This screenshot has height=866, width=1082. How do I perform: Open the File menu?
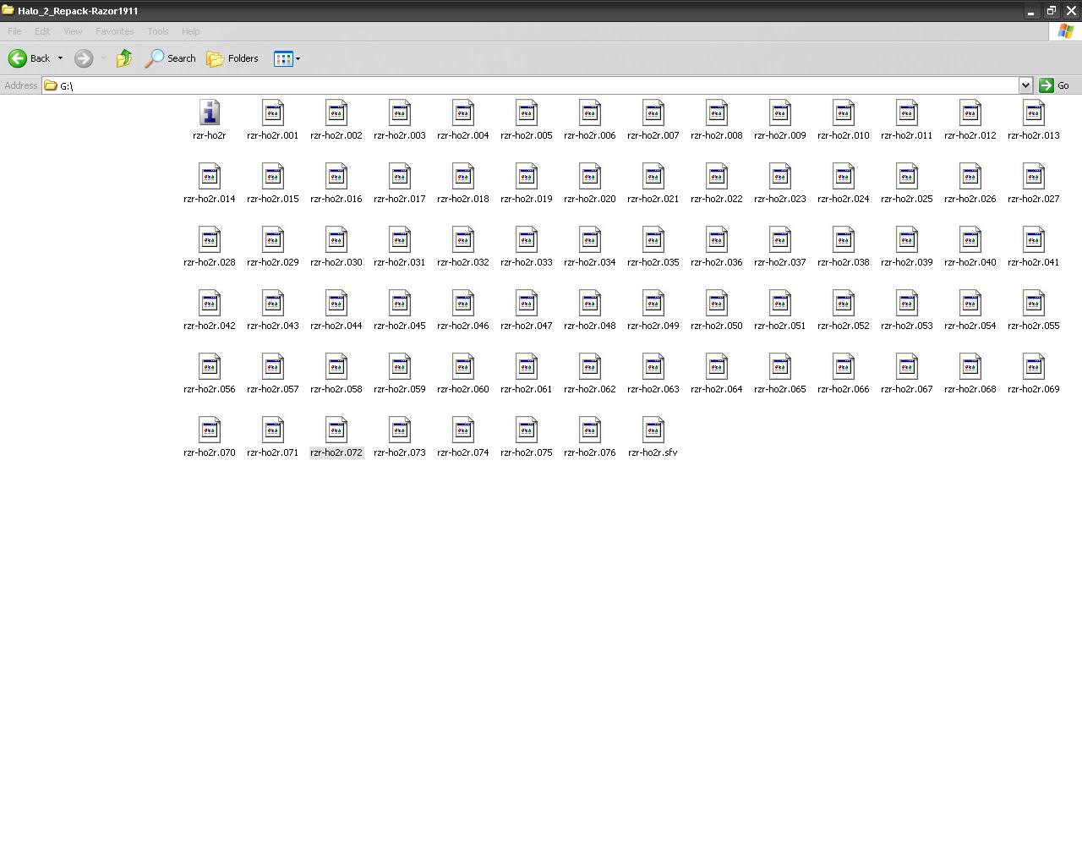click(14, 31)
